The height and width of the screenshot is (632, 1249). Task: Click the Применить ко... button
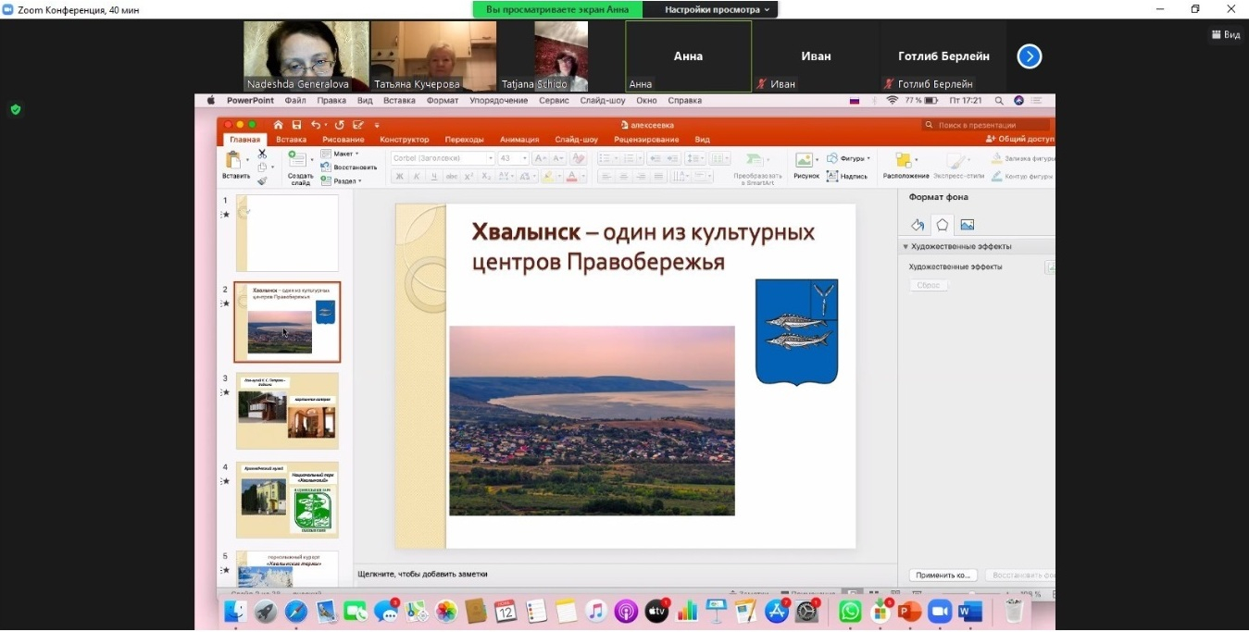tap(943, 575)
